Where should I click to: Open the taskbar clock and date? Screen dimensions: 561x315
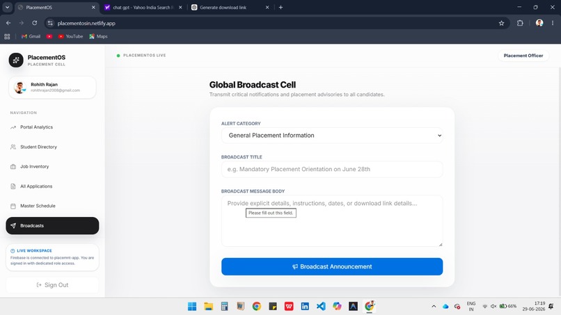[x=533, y=306]
